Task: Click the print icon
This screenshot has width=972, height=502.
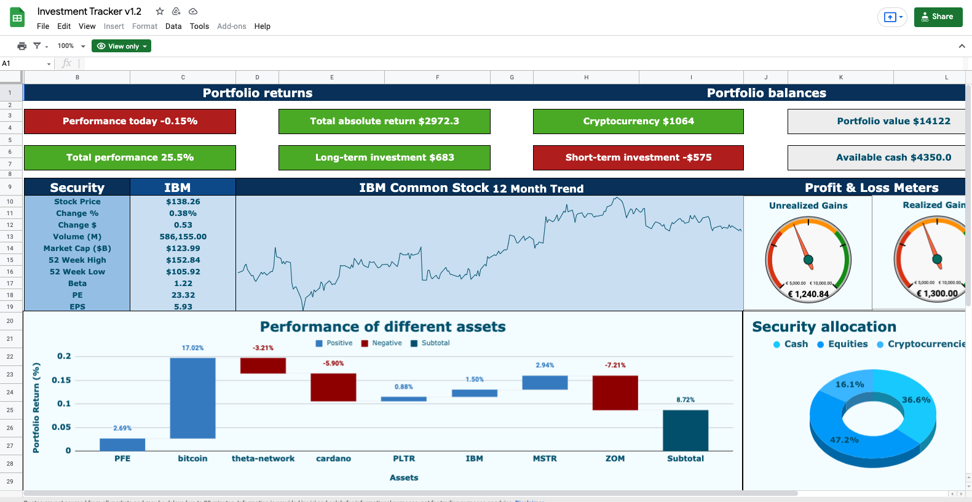Action: pyautogui.click(x=22, y=46)
